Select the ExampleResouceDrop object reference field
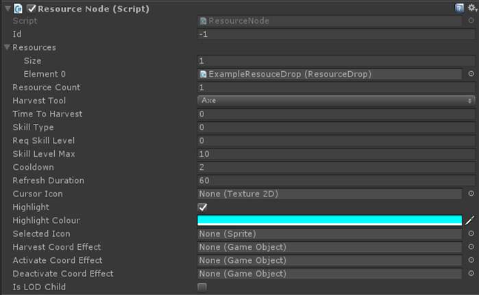 329,74
